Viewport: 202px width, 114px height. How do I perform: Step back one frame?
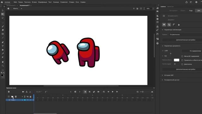108,92
